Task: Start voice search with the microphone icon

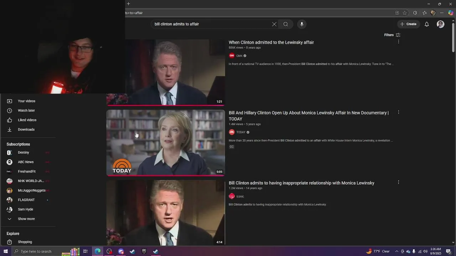Action: click(x=302, y=24)
